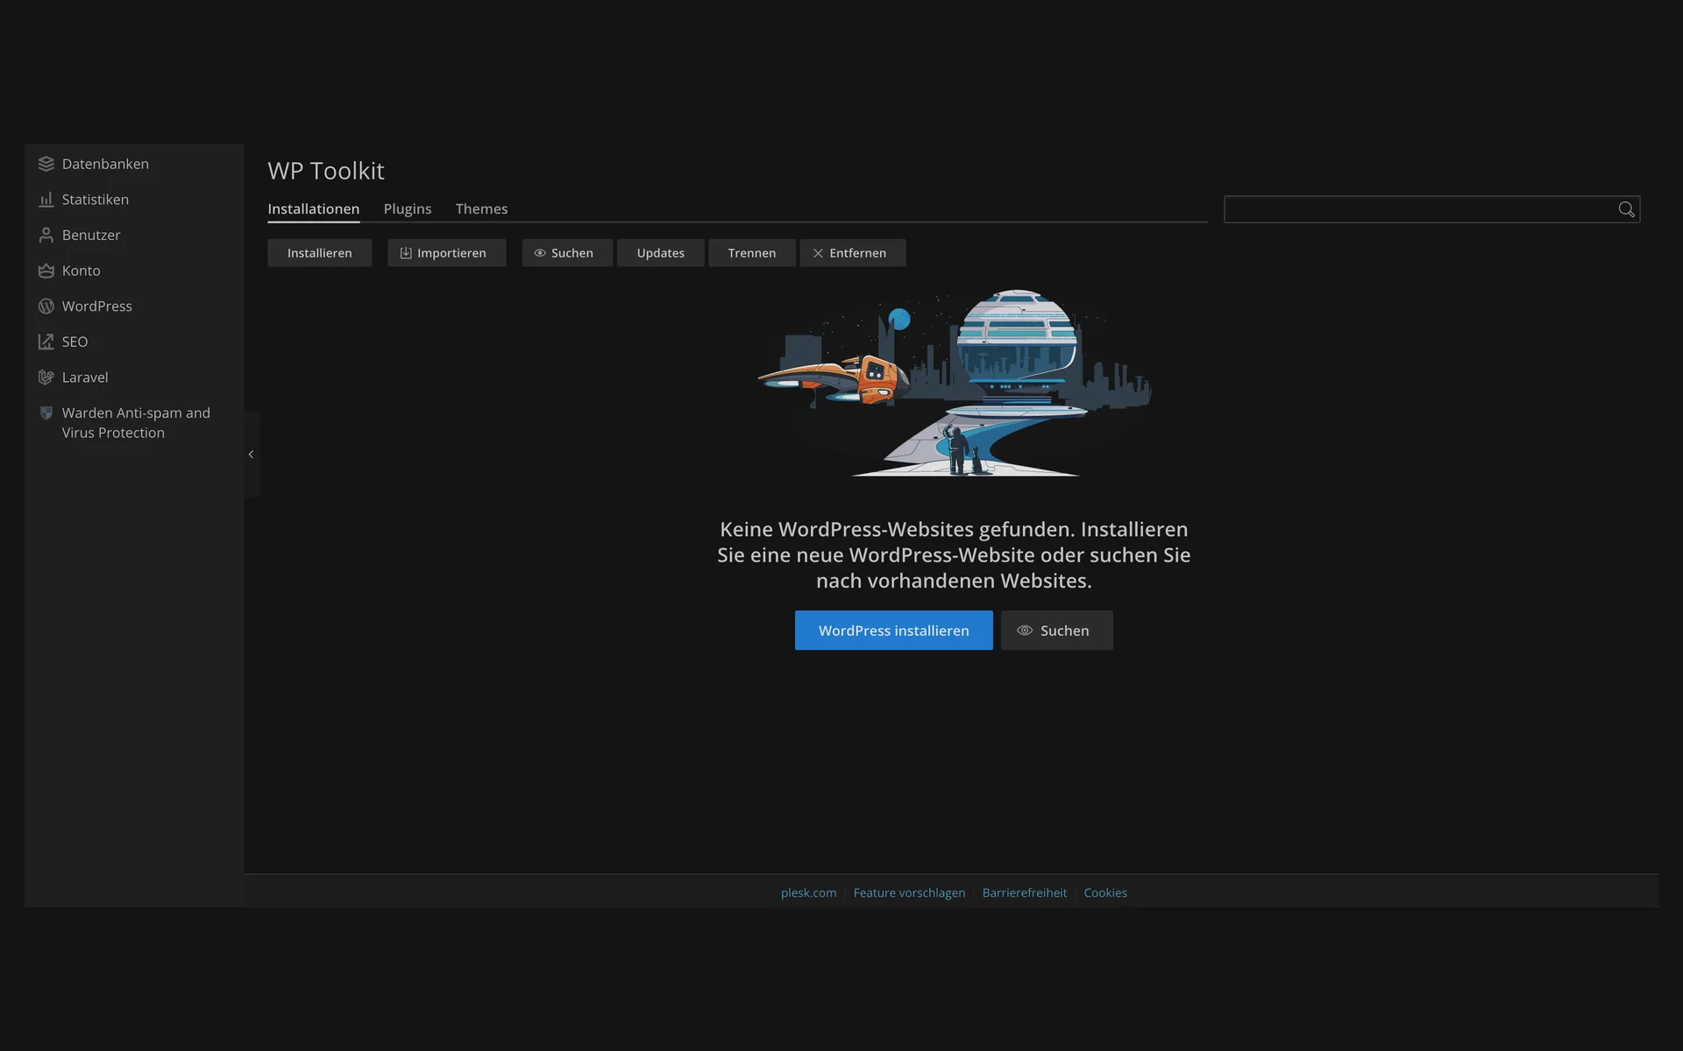Click the import icon on Importieren button
The width and height of the screenshot is (1683, 1051).
pyautogui.click(x=406, y=253)
